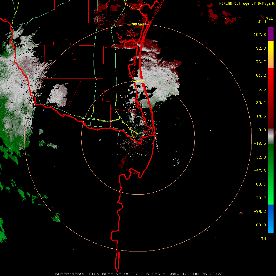The width and height of the screenshot is (276, 276).
Task: Click the 61.2 legend value
Action: 261,75
